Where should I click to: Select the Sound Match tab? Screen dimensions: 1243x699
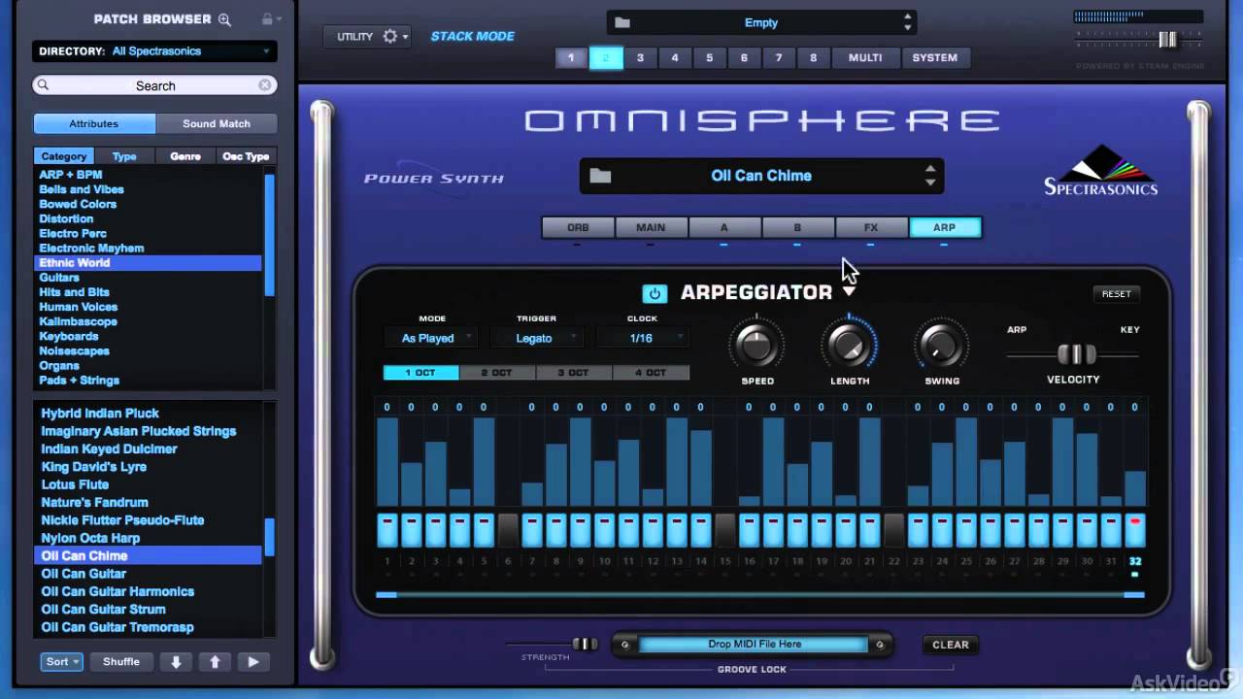click(x=217, y=123)
